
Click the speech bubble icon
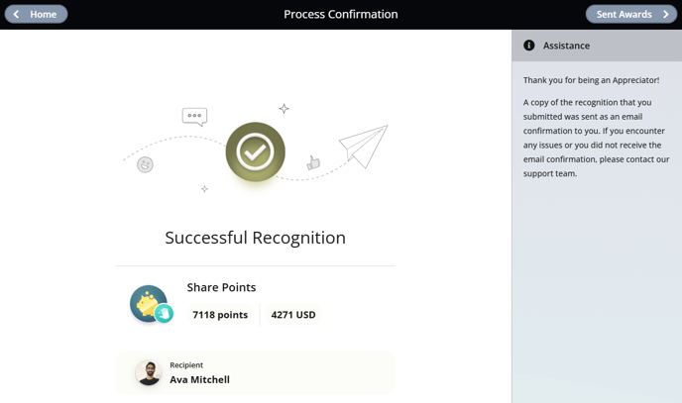[x=194, y=117]
